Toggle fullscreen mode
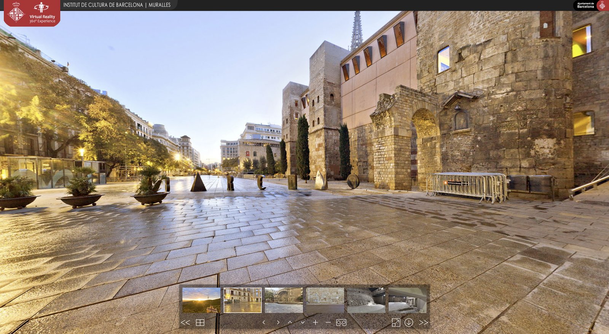Screen dimensions: 609x334 point(396,323)
